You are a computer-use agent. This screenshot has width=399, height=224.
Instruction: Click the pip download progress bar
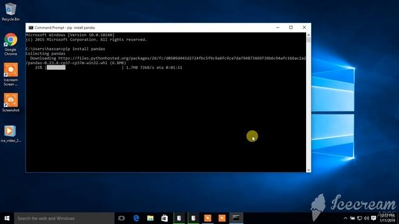point(84,68)
